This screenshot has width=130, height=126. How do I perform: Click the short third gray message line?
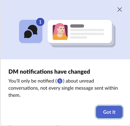[x=78, y=37]
